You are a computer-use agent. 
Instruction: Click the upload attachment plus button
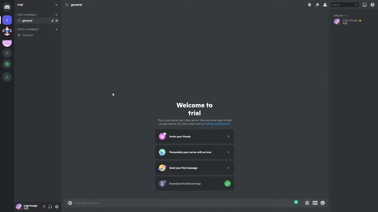point(70,203)
